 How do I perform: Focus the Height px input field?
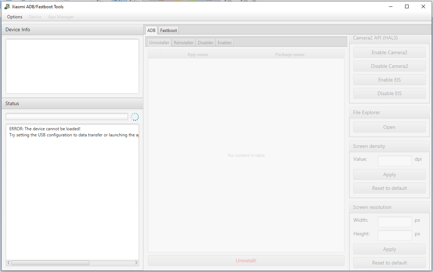[395, 235]
